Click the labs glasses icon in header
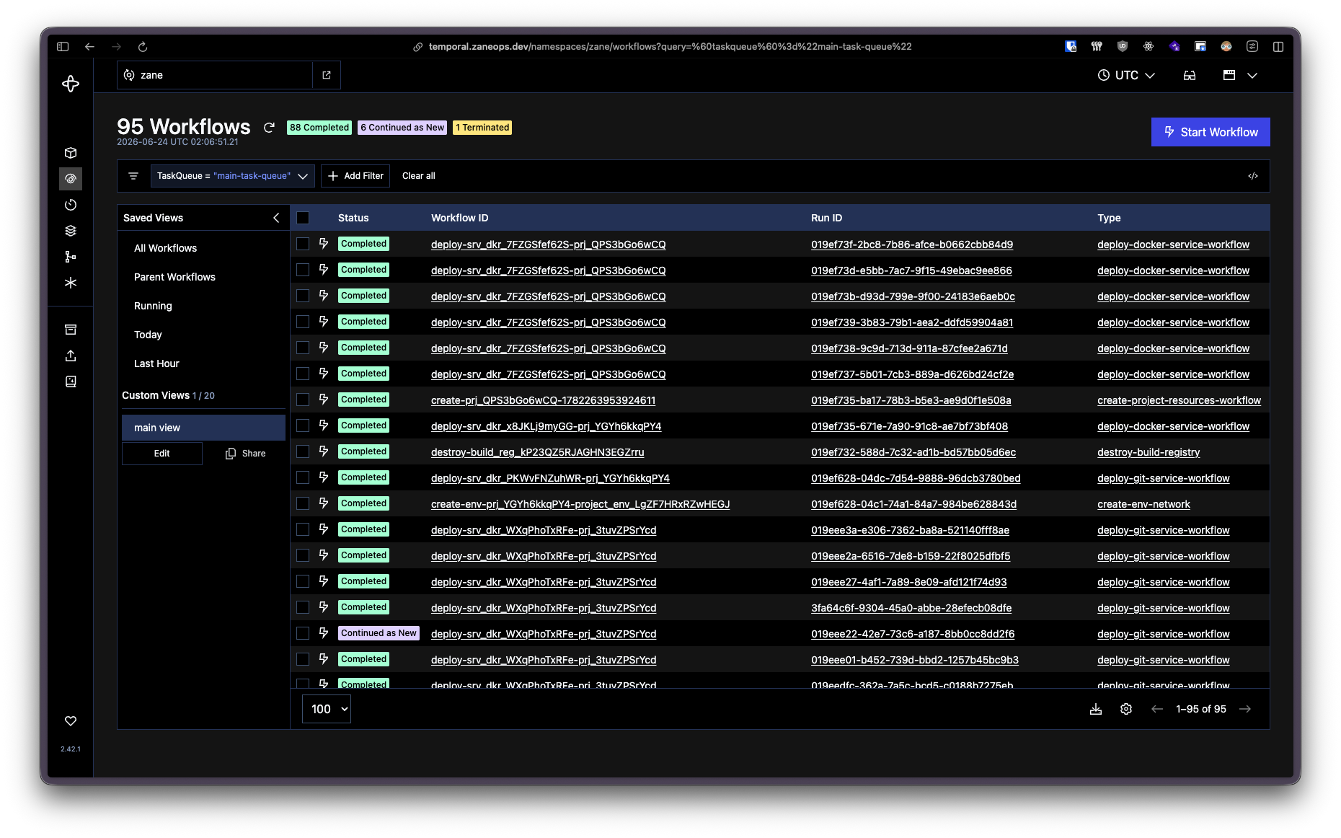 pos(1190,75)
